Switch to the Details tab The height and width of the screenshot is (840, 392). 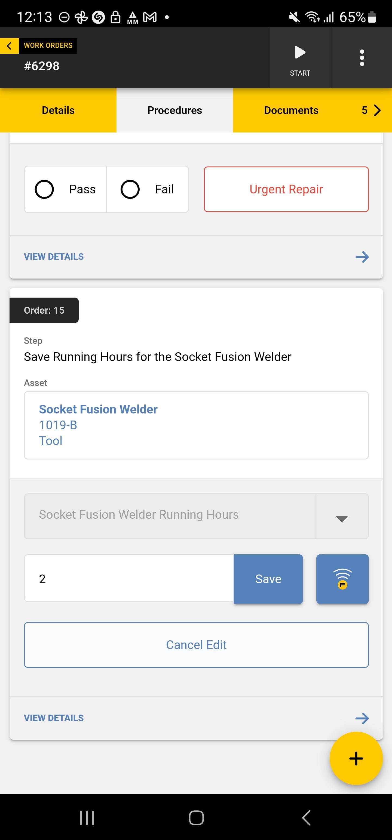pos(58,110)
